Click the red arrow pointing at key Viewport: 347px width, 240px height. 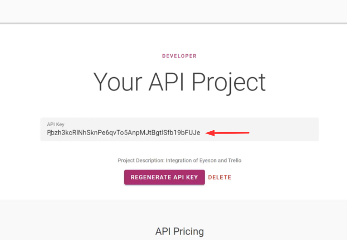point(228,133)
